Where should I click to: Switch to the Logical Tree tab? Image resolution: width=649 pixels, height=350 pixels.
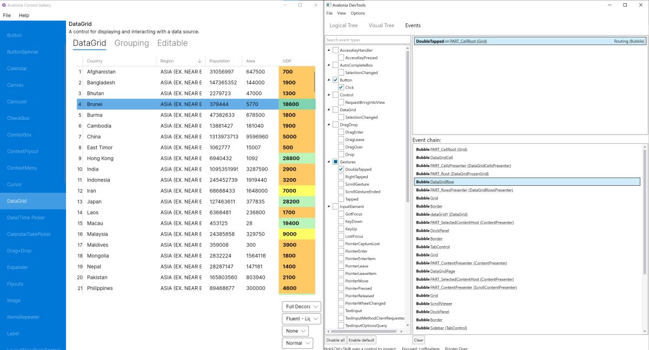click(x=343, y=25)
